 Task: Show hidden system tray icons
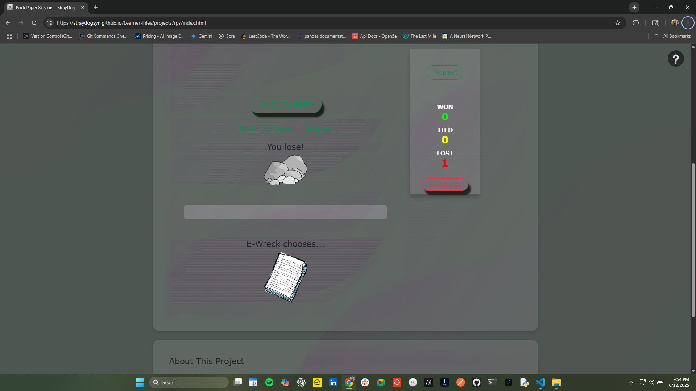(631, 382)
